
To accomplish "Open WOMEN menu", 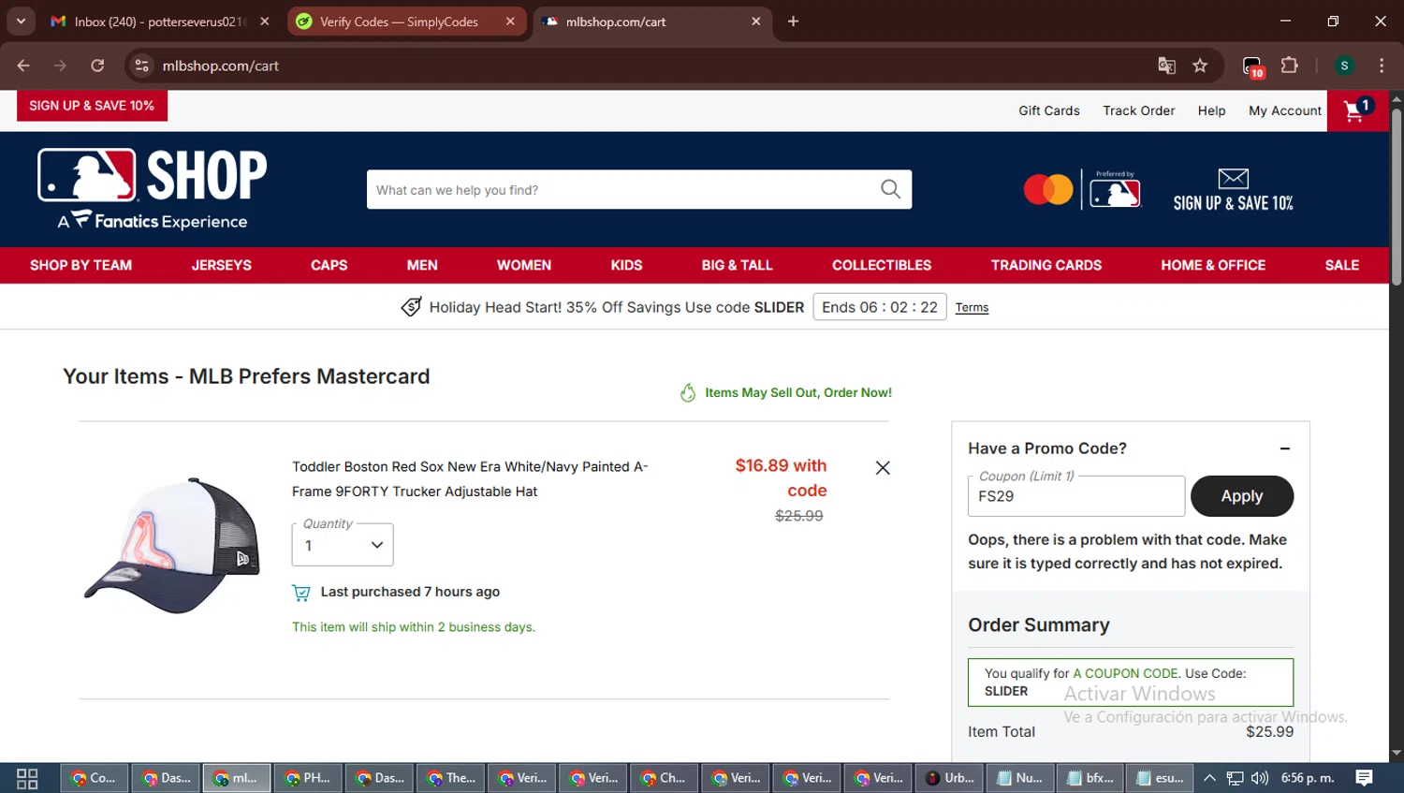I will coord(523,265).
